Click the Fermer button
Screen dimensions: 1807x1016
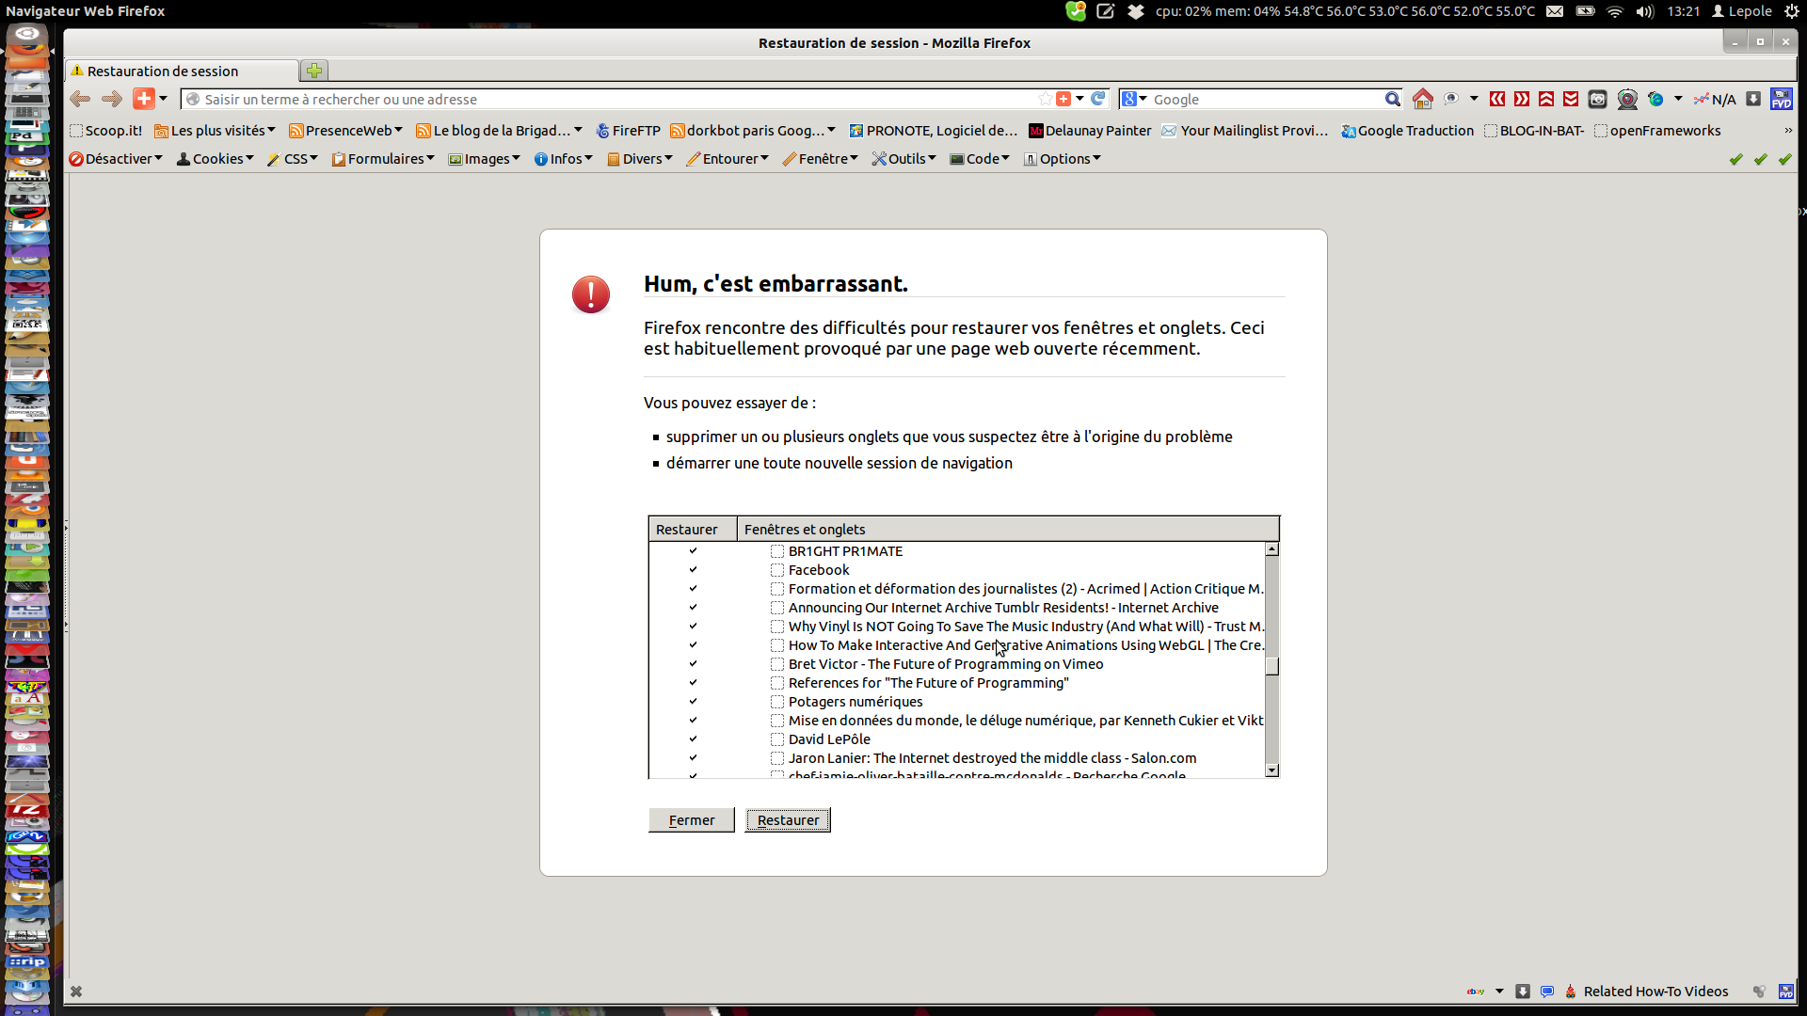tap(691, 820)
